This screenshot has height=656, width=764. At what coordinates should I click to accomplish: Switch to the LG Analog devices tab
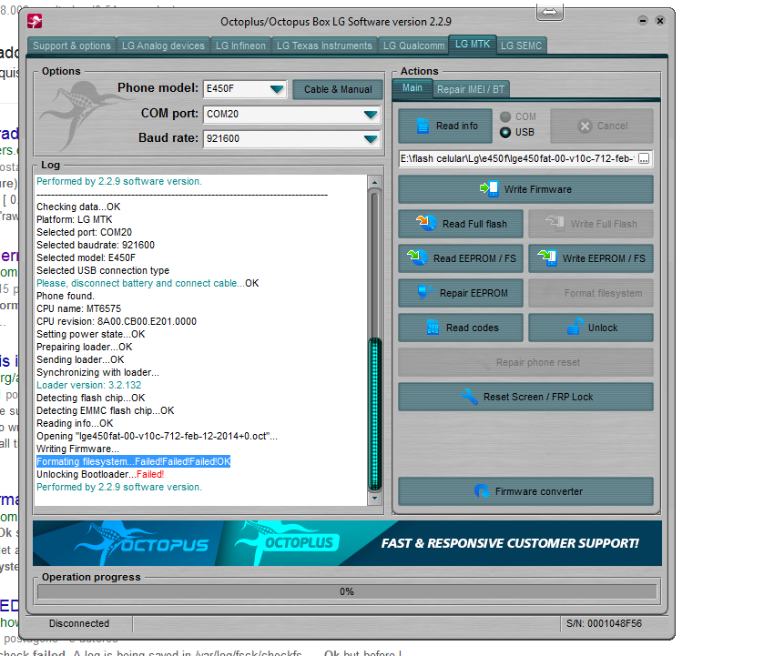pyautogui.click(x=163, y=45)
